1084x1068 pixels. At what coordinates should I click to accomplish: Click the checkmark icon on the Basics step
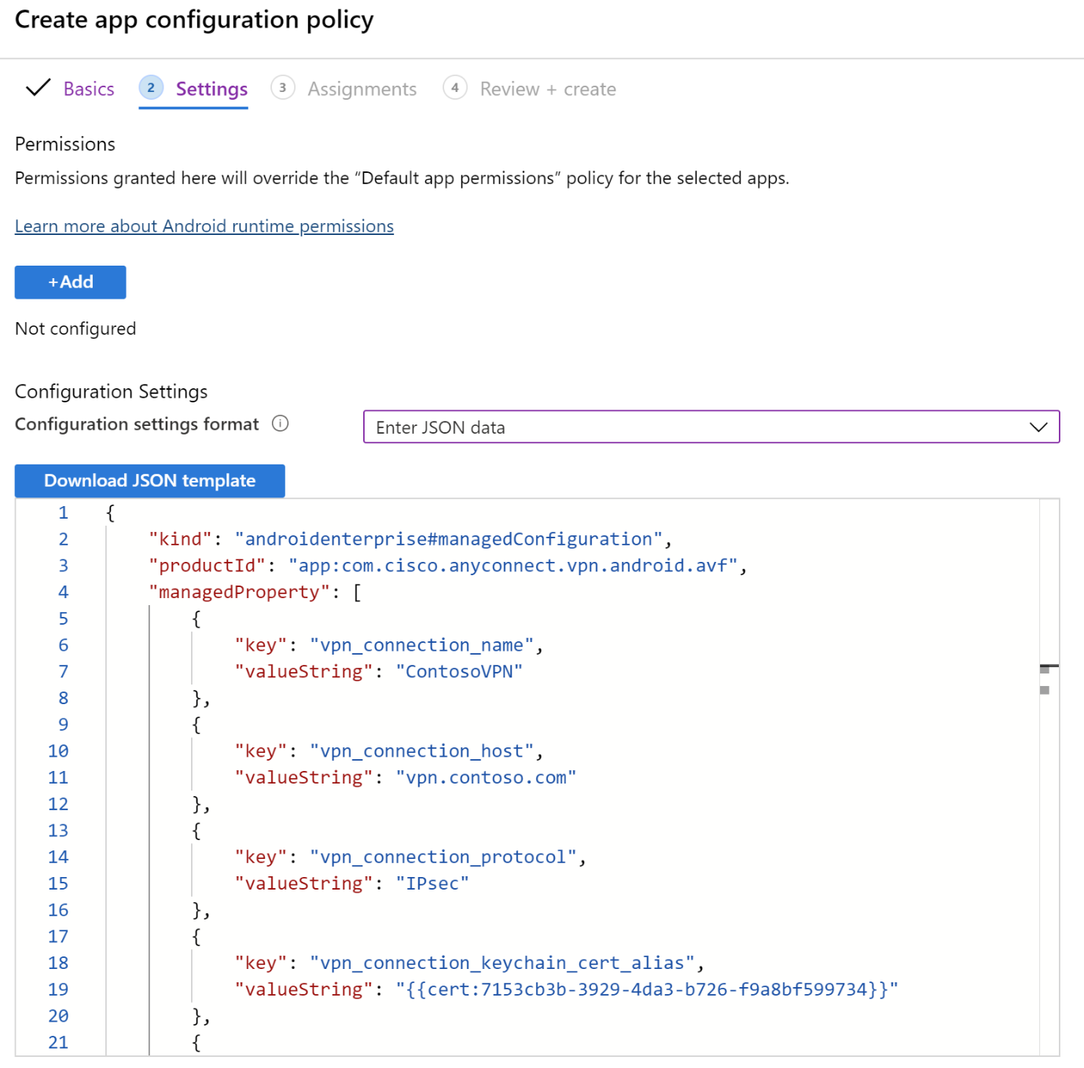(x=38, y=88)
